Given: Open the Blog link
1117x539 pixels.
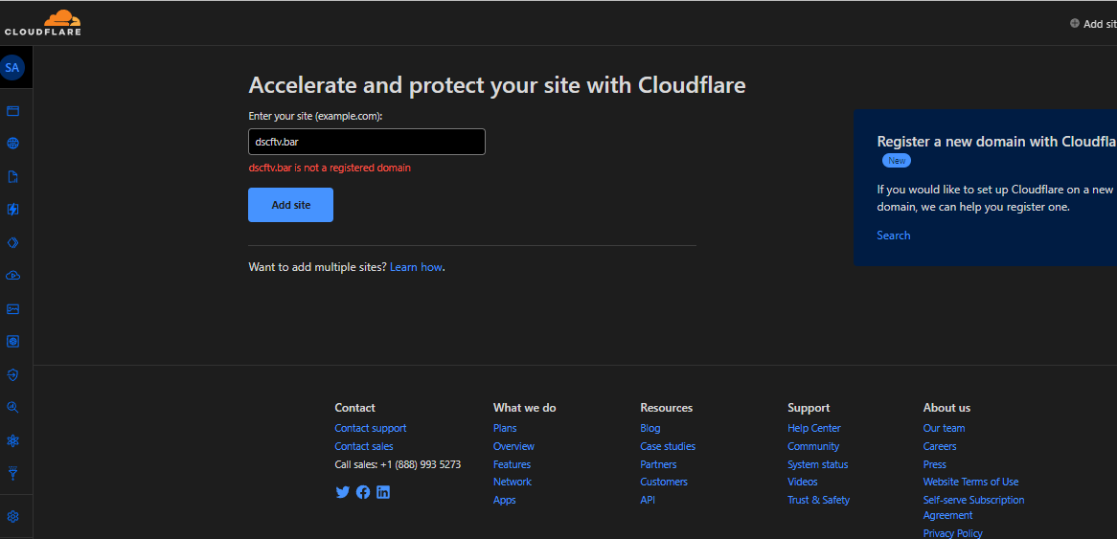Looking at the screenshot, I should pos(650,429).
